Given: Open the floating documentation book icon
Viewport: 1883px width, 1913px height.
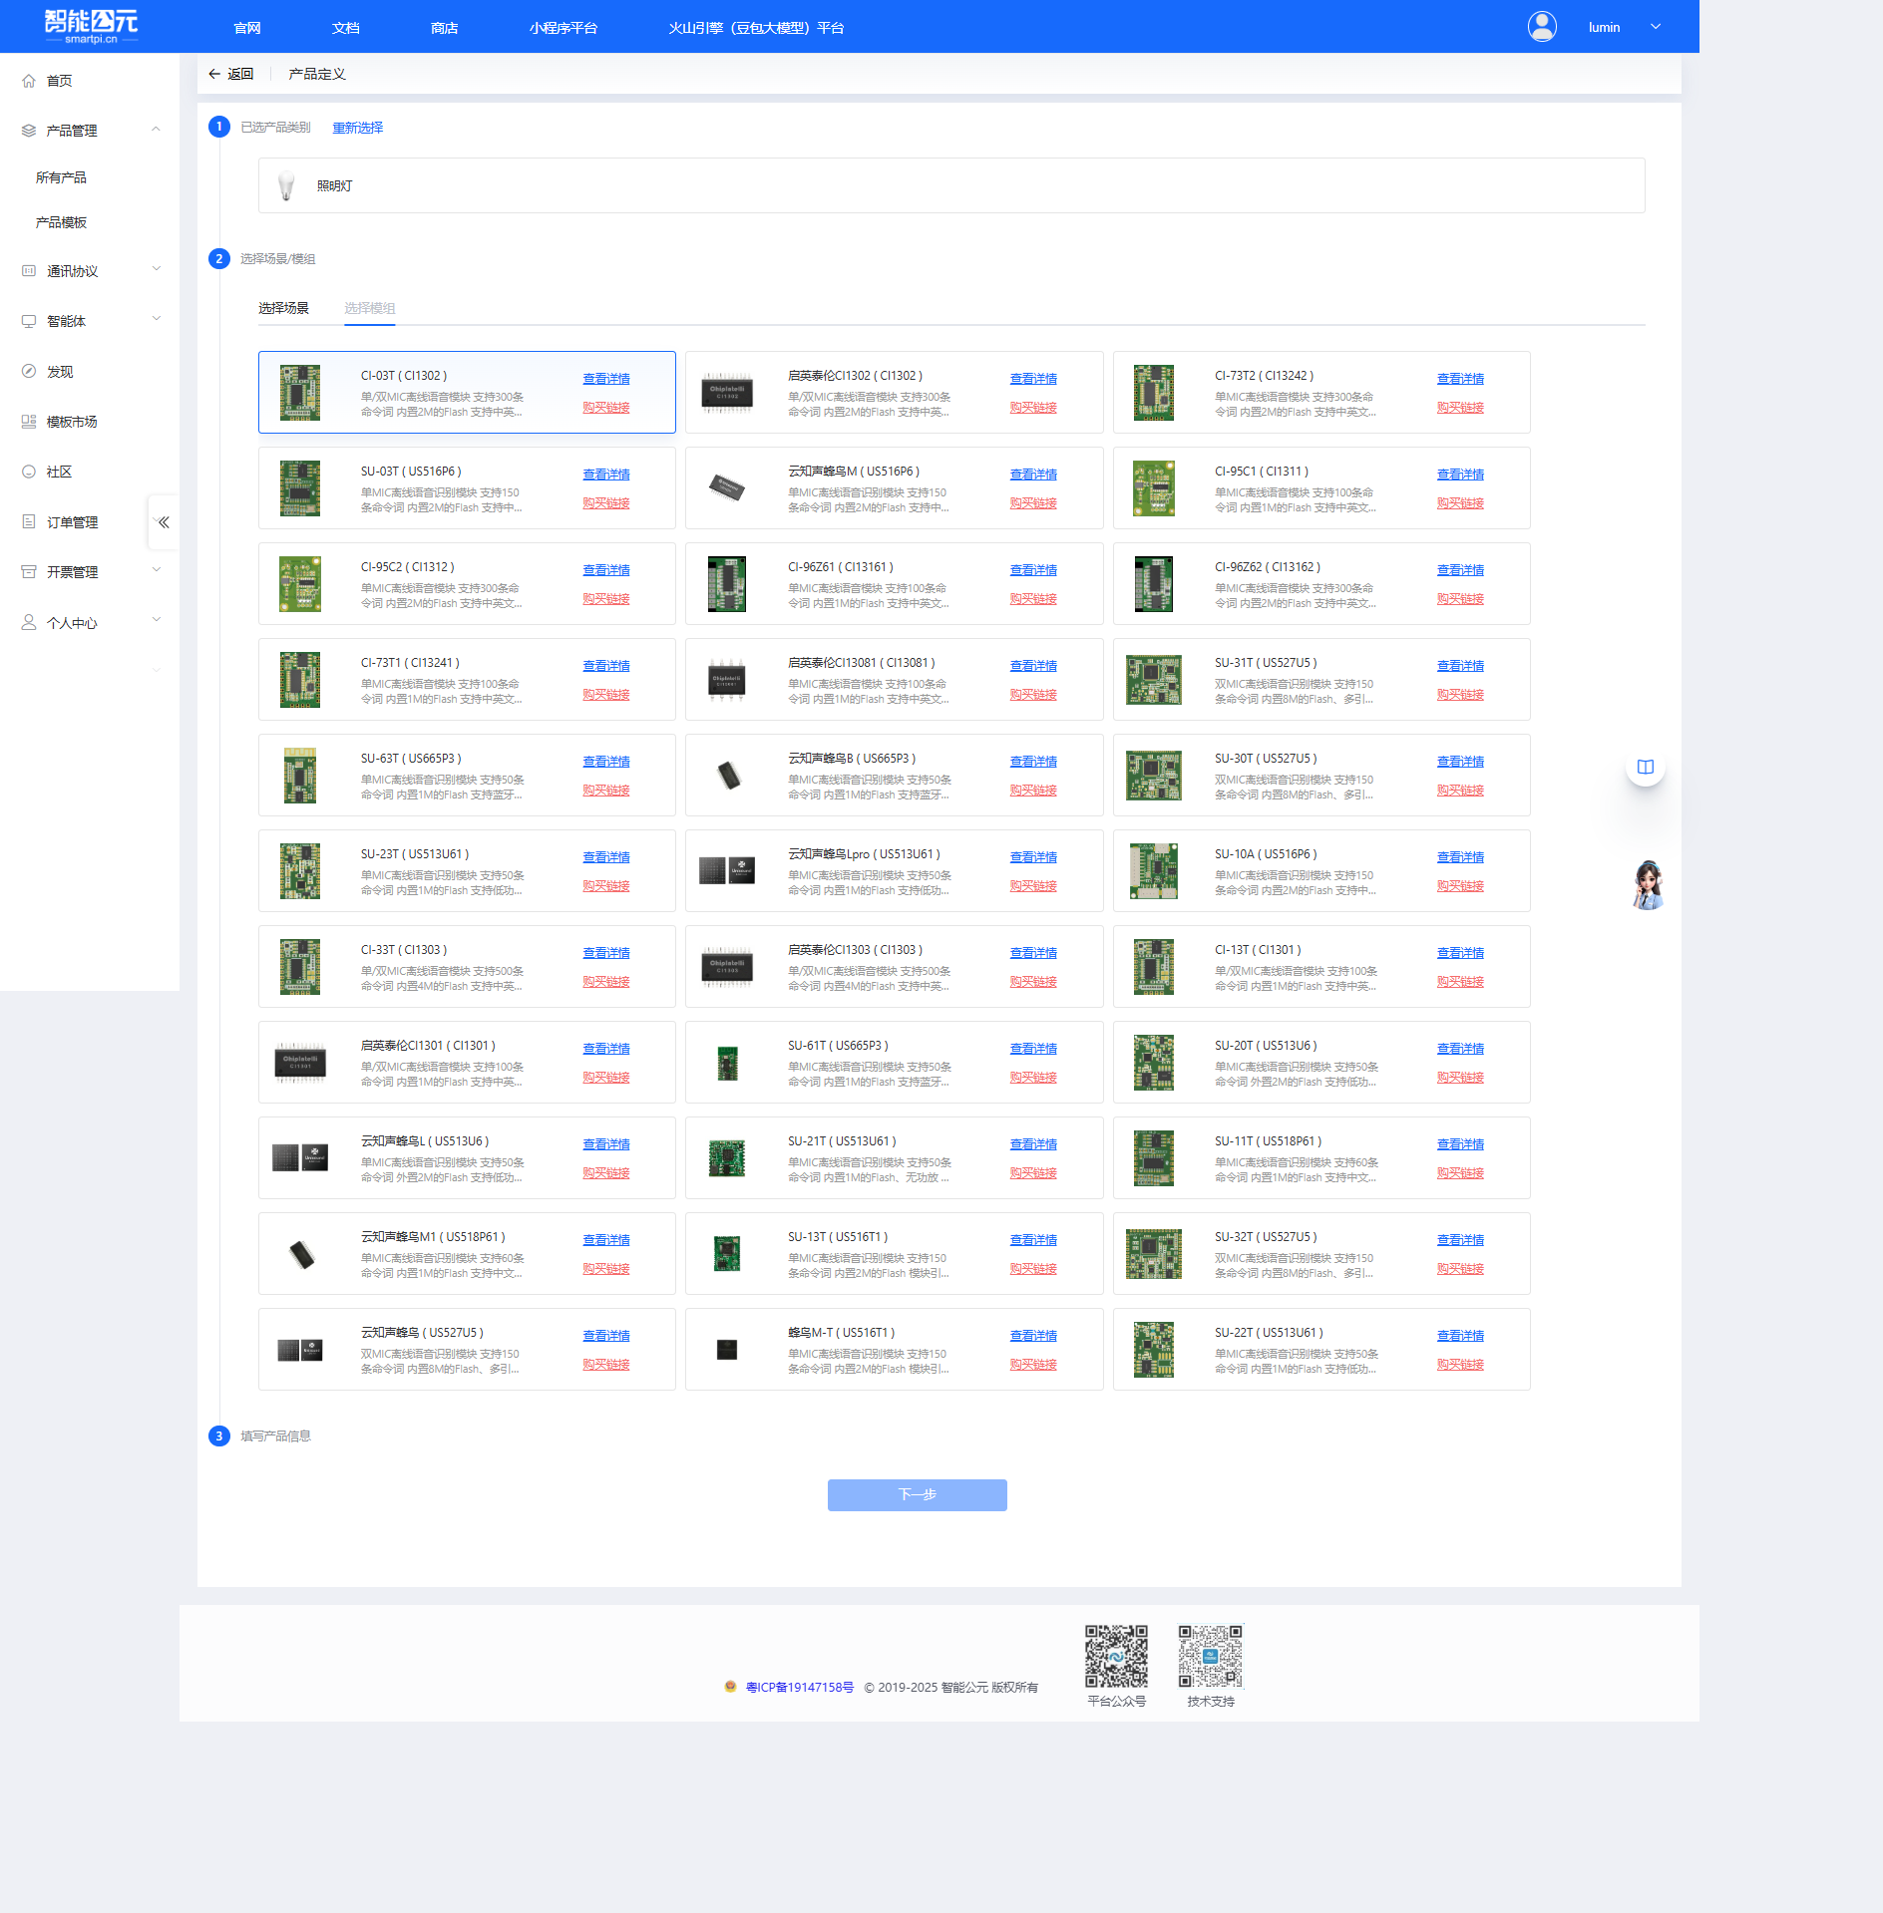Looking at the screenshot, I should [x=1645, y=767].
